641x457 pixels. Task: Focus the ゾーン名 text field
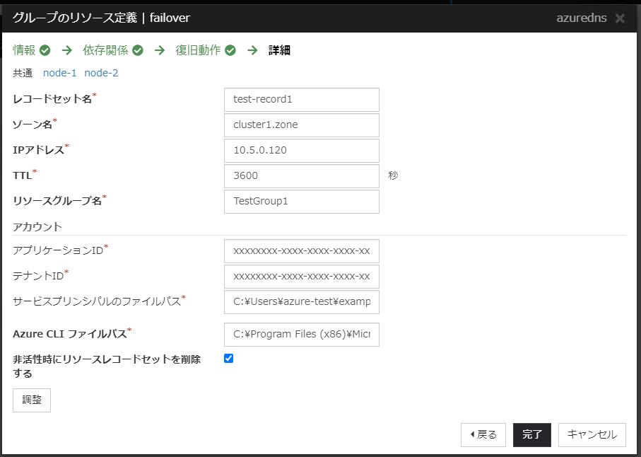coord(301,125)
